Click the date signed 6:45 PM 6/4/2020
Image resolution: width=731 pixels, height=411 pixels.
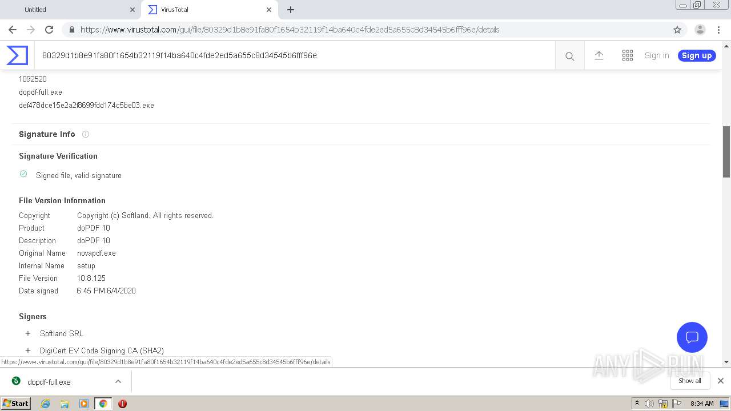click(x=106, y=291)
